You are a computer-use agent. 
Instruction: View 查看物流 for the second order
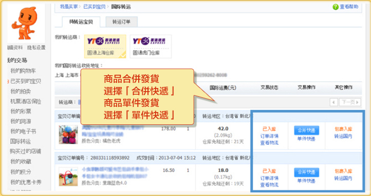269,185
